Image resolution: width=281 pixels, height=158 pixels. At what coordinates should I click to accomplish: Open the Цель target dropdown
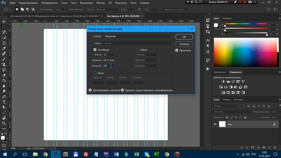point(137,43)
